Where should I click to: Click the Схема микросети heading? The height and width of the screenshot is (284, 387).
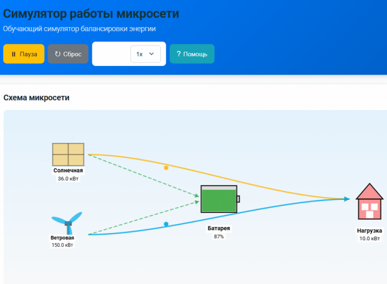point(36,98)
